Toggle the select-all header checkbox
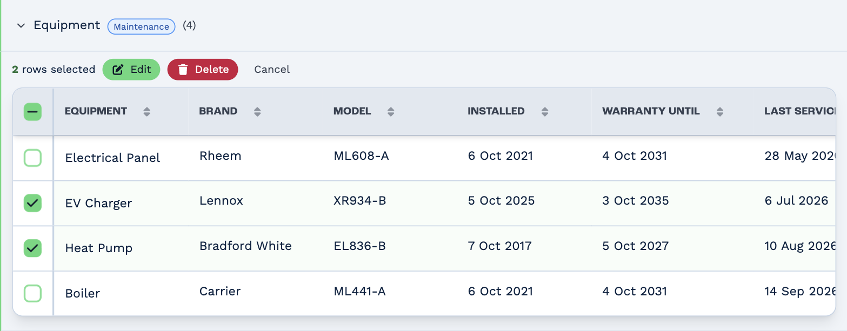Viewport: 847px width, 331px height. click(x=32, y=112)
